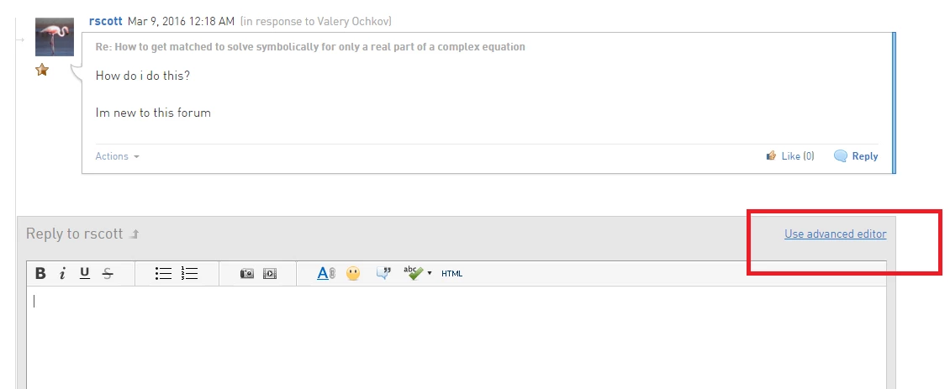Viewport: 950px width, 389px height.
Task: Toggle strikethrough formatting in editor
Action: point(108,274)
